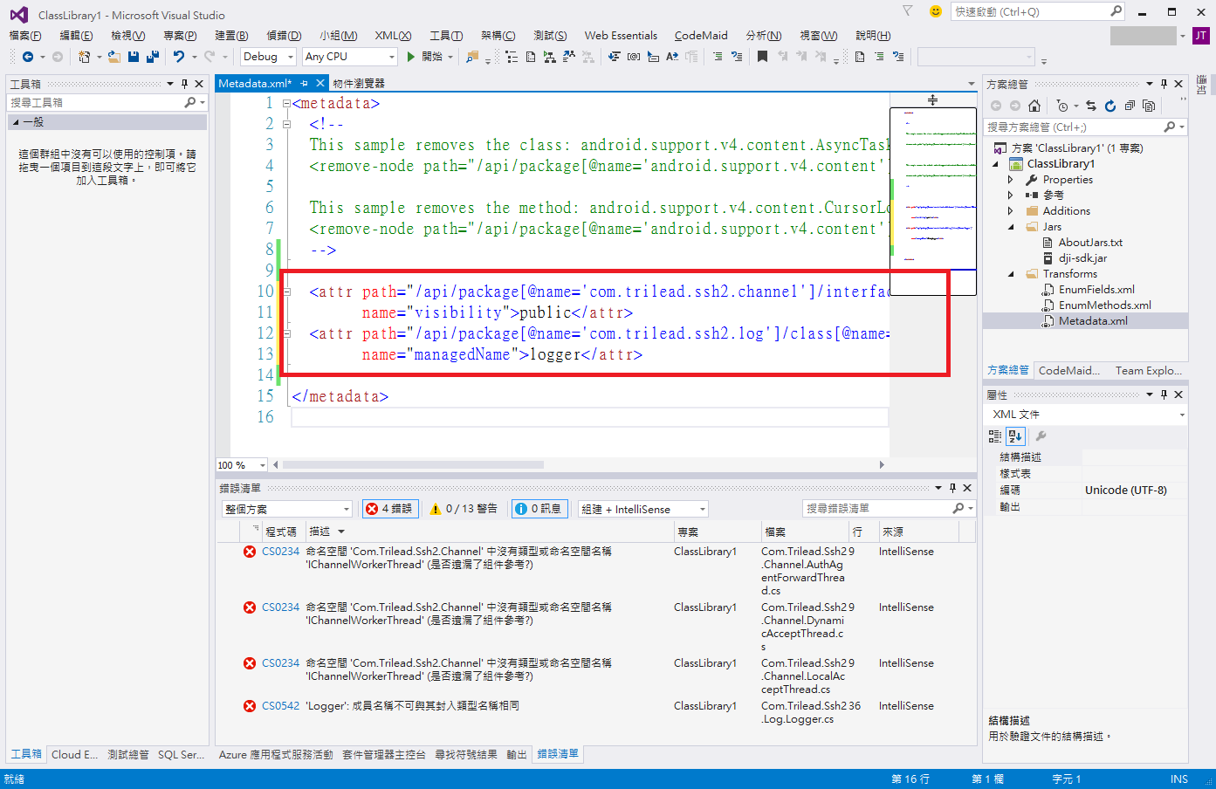
Task: Open the CodeMaid menu
Action: pos(701,36)
